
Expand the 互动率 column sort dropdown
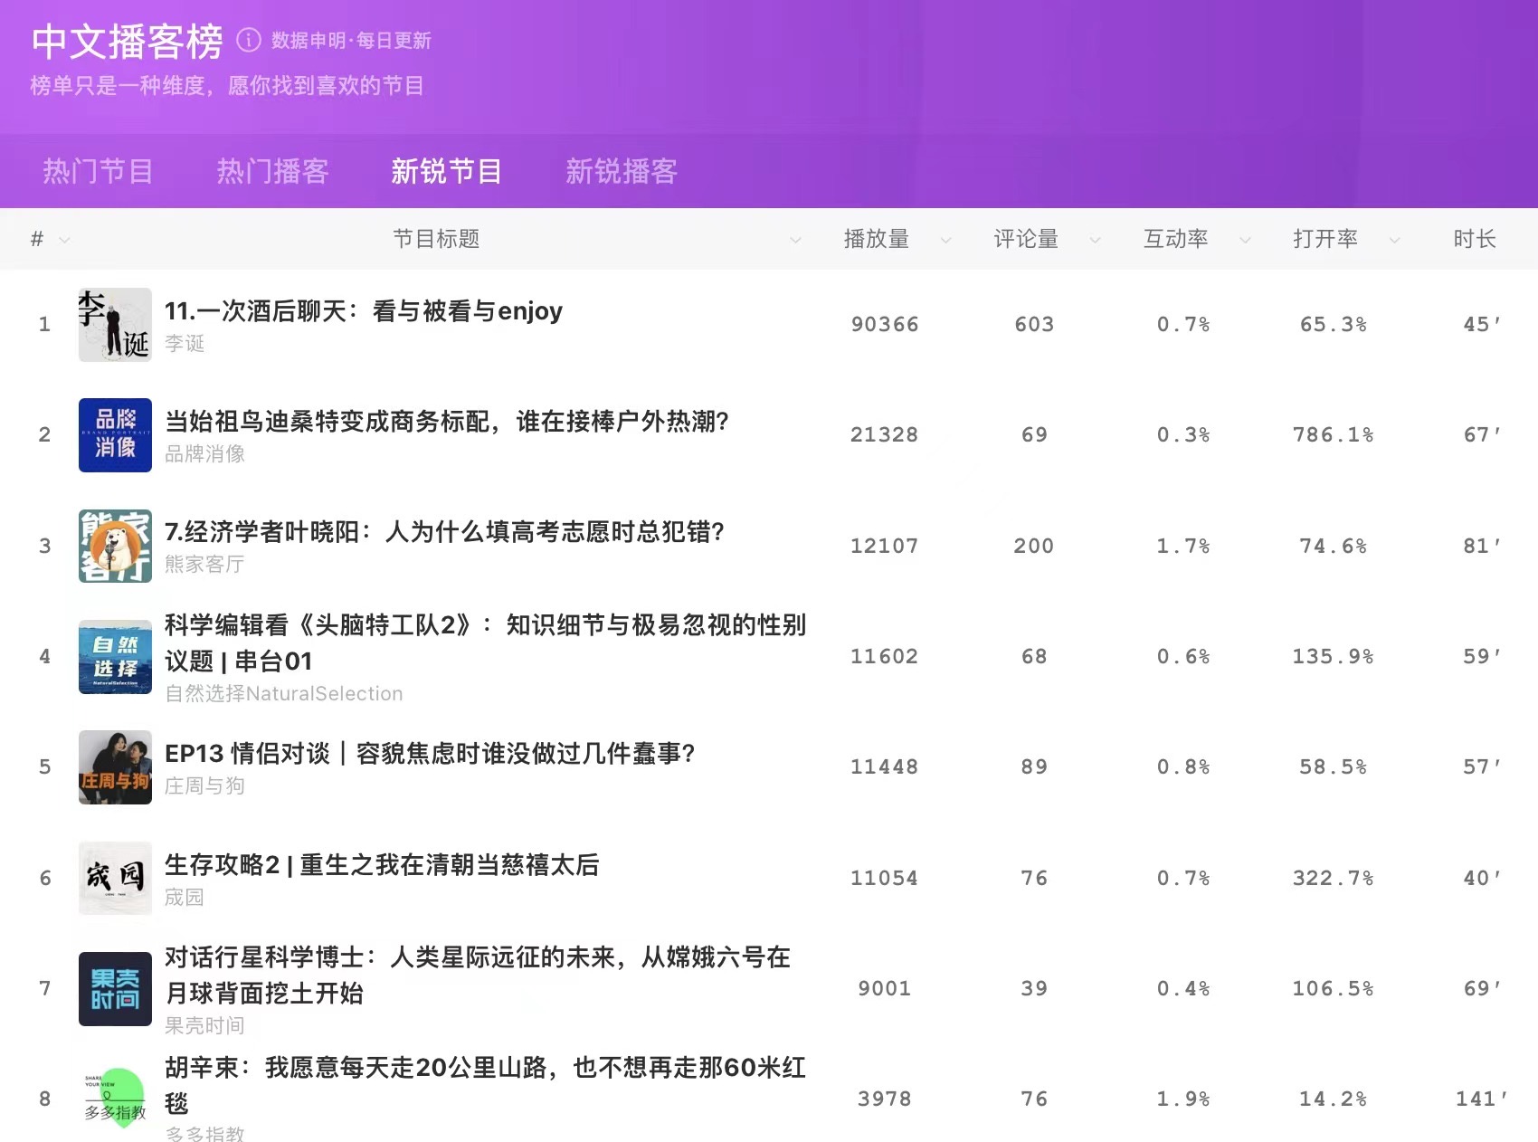1245,240
